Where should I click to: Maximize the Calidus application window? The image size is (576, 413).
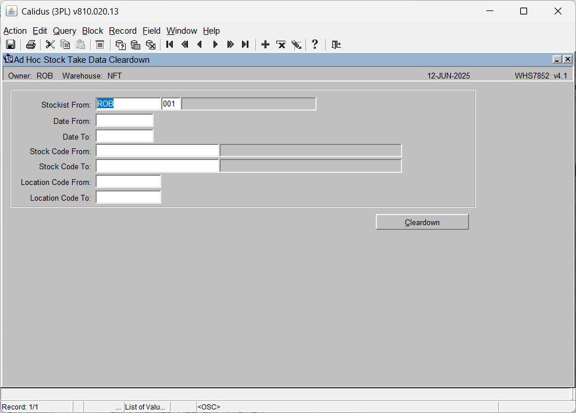(524, 11)
